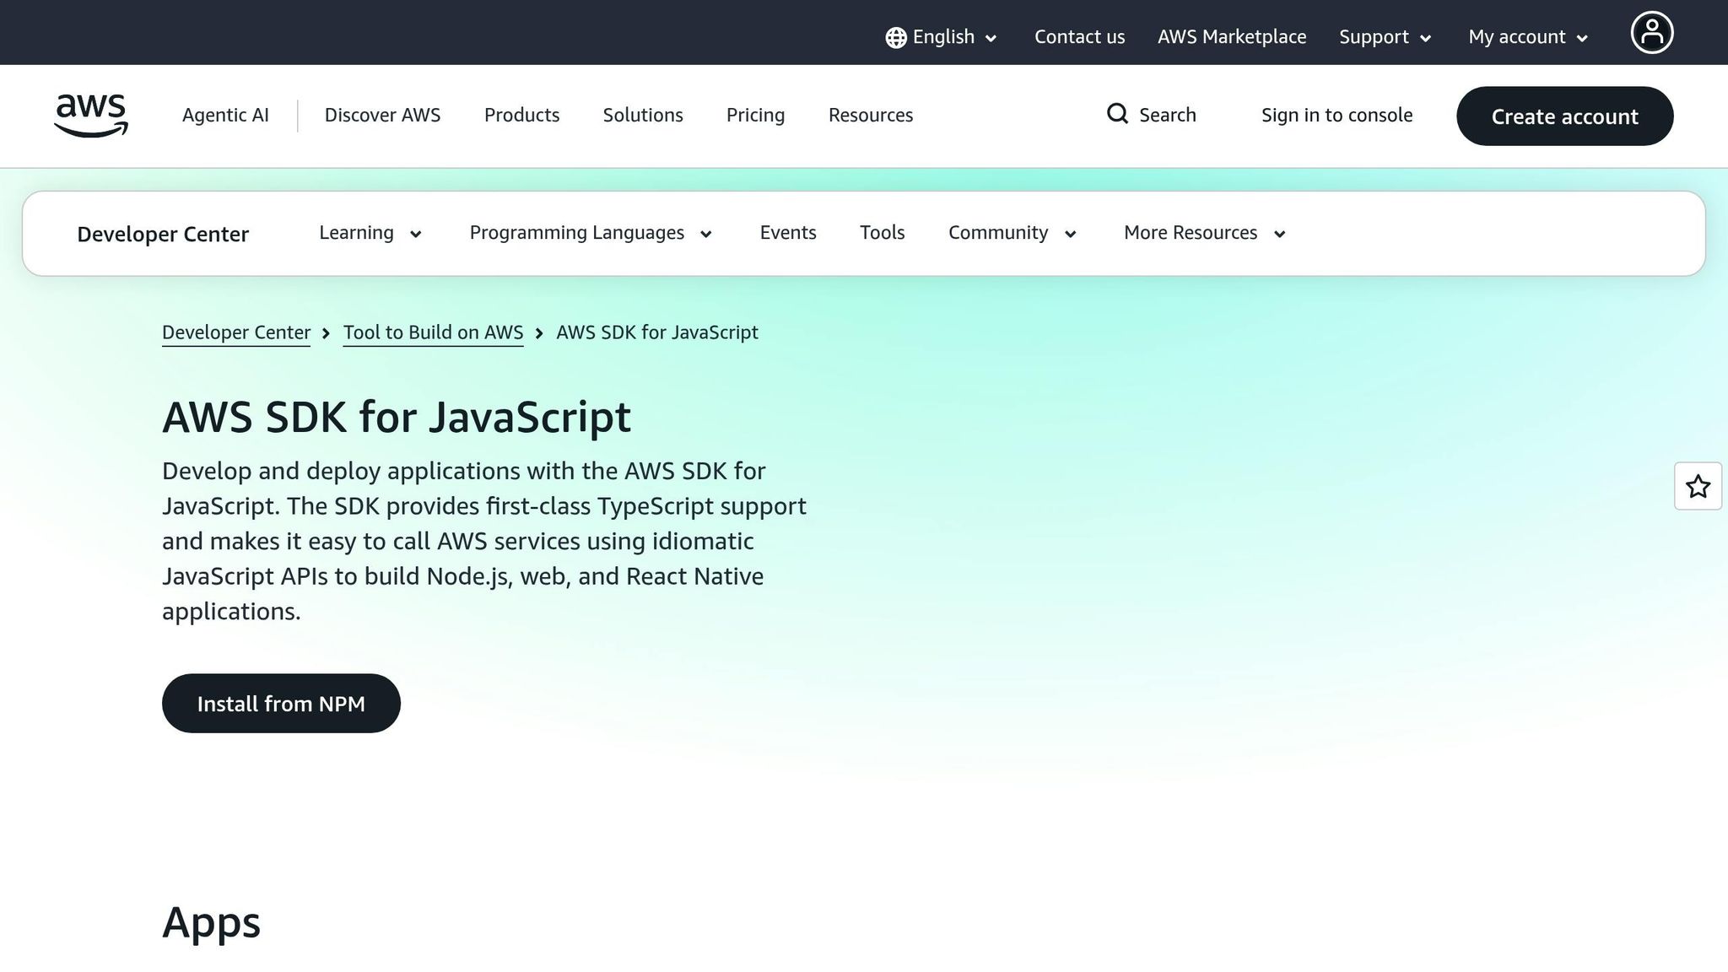Screen dimensions: 1728x972
Task: Click the Developer Center heading in subnav
Action: click(163, 234)
